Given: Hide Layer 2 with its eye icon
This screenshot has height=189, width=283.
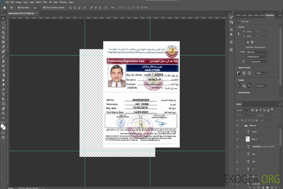Looking at the screenshot, I should click(237, 132).
